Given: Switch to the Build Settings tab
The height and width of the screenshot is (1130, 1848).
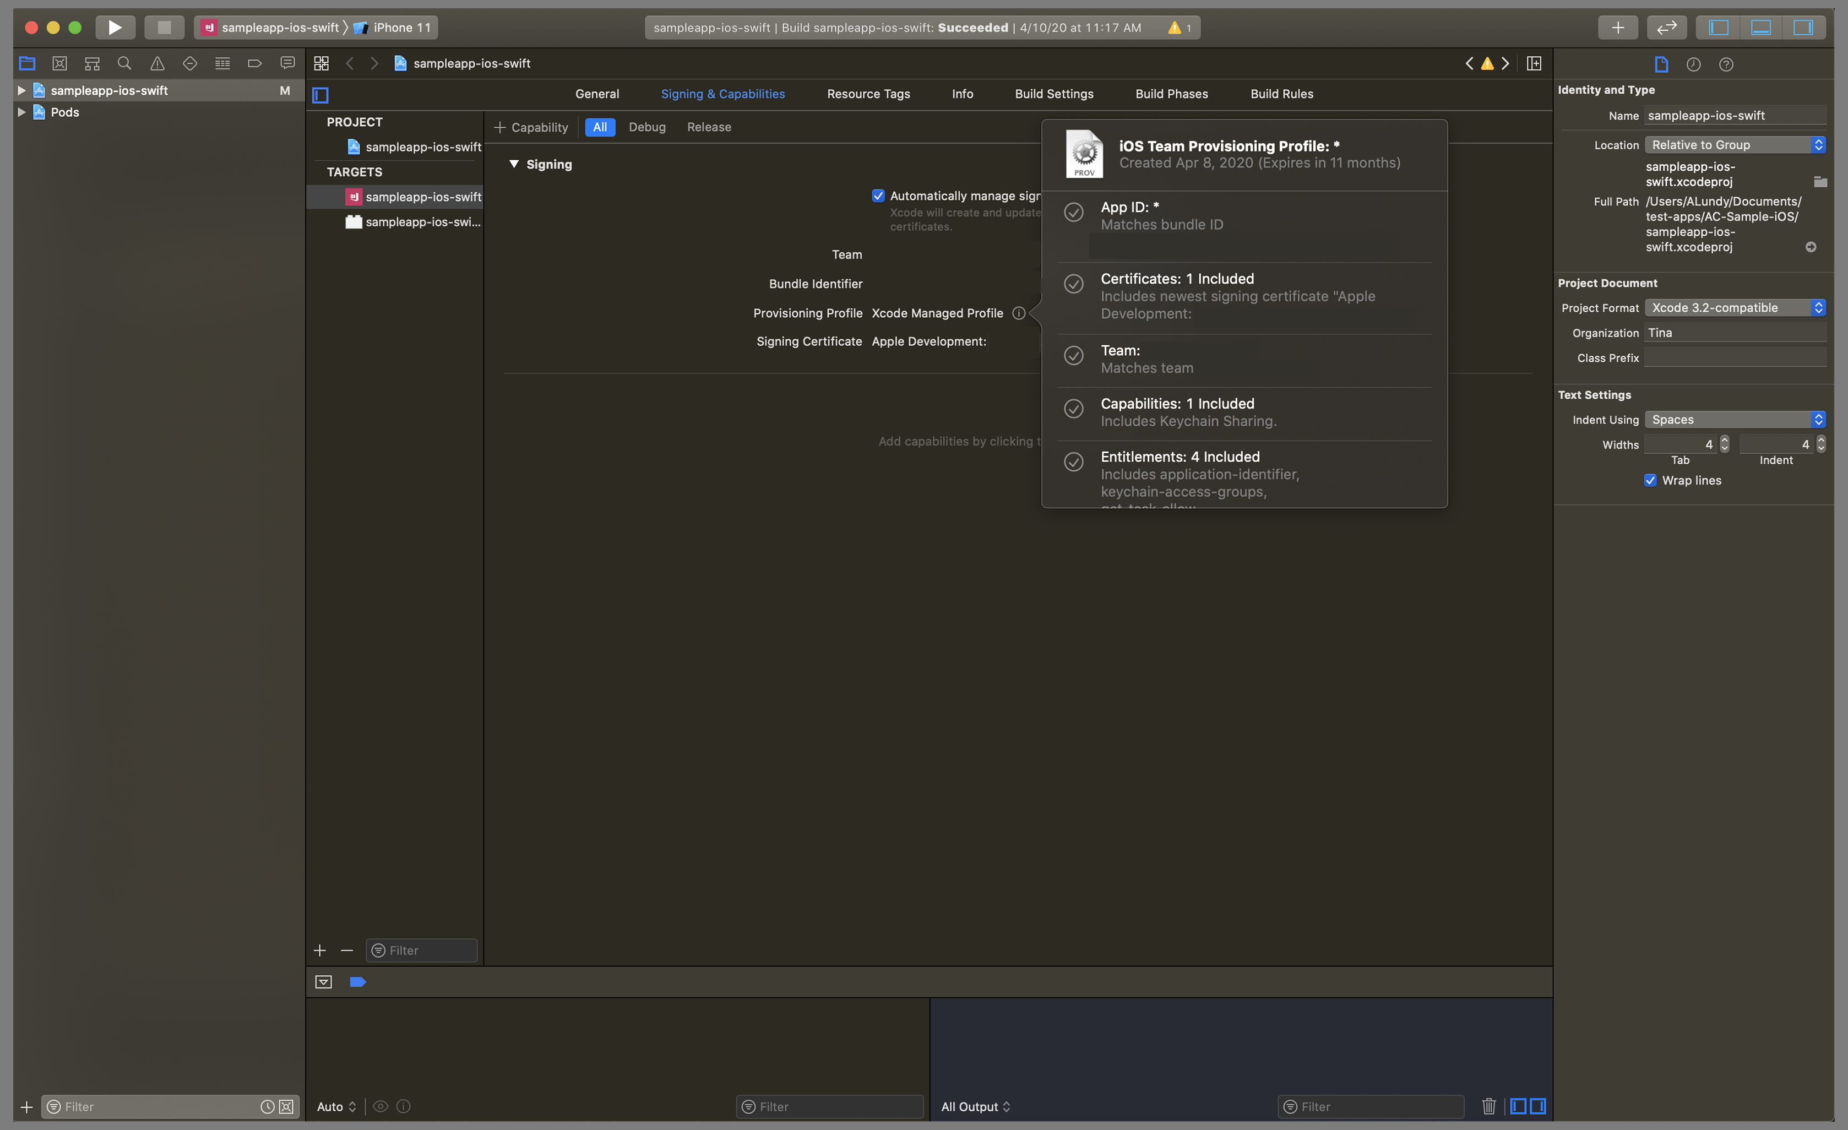Looking at the screenshot, I should point(1054,94).
